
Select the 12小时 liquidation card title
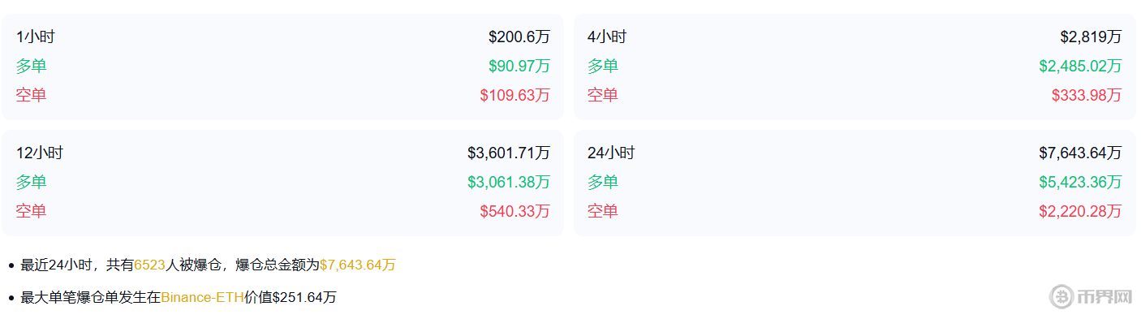[40, 153]
